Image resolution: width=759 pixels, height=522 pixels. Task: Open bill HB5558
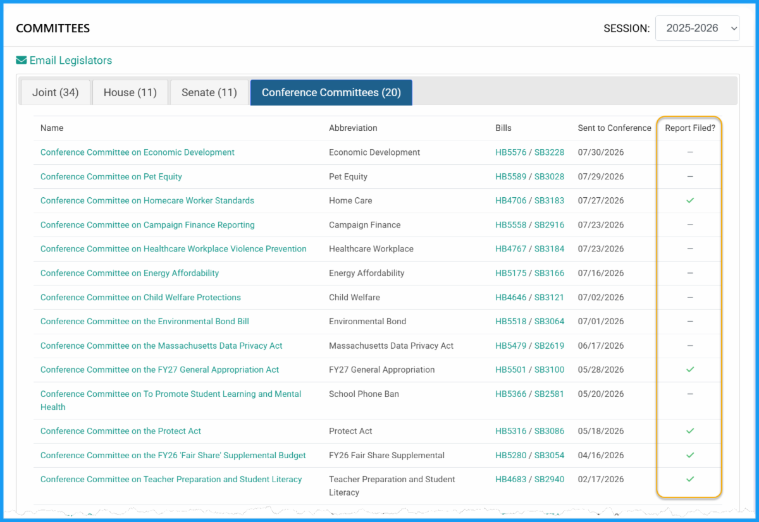pyautogui.click(x=510, y=225)
